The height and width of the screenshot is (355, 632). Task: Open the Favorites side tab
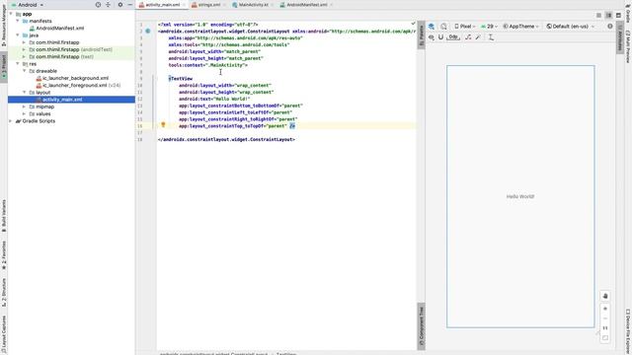4,255
